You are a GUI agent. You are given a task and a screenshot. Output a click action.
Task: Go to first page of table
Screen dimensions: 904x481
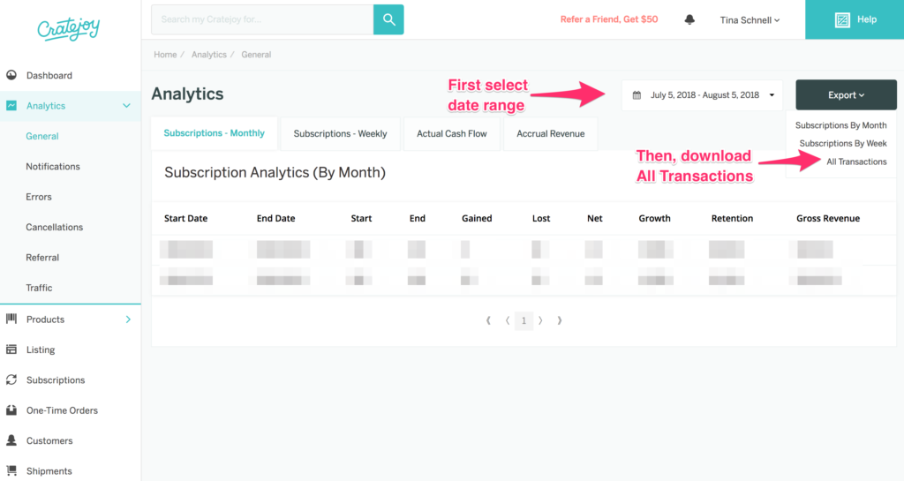(x=488, y=320)
